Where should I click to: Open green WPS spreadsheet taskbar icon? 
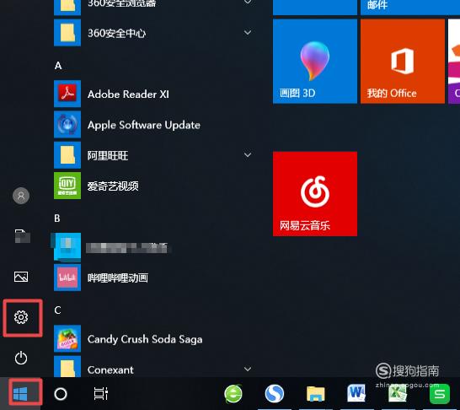pos(440,394)
